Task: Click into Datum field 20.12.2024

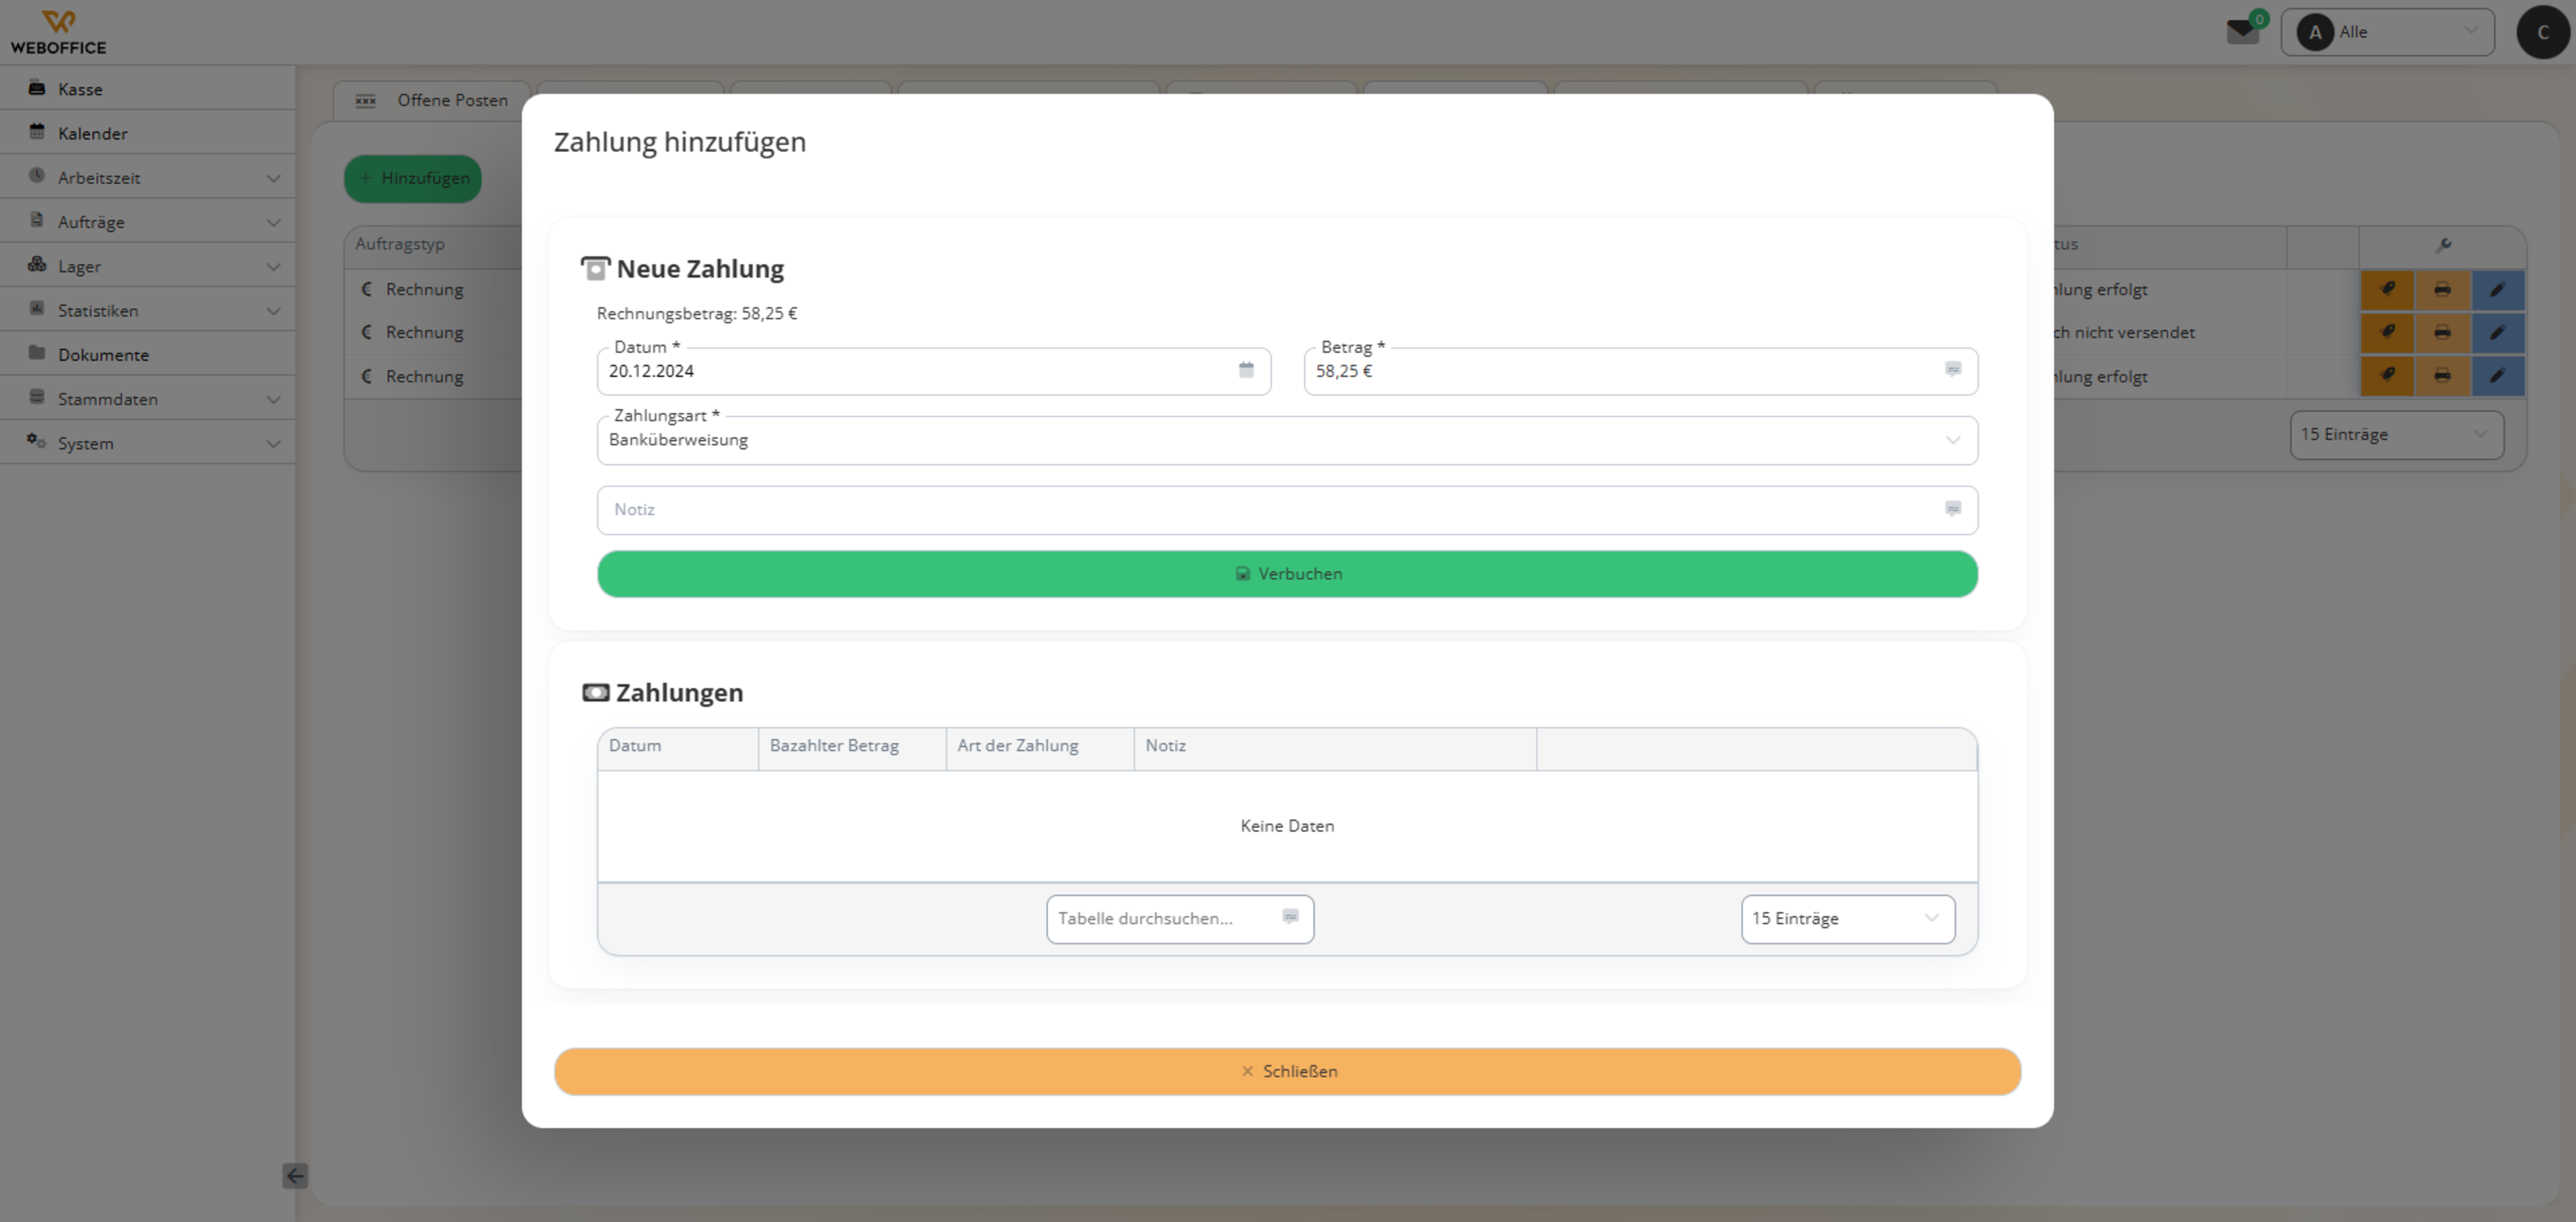Action: click(x=934, y=371)
